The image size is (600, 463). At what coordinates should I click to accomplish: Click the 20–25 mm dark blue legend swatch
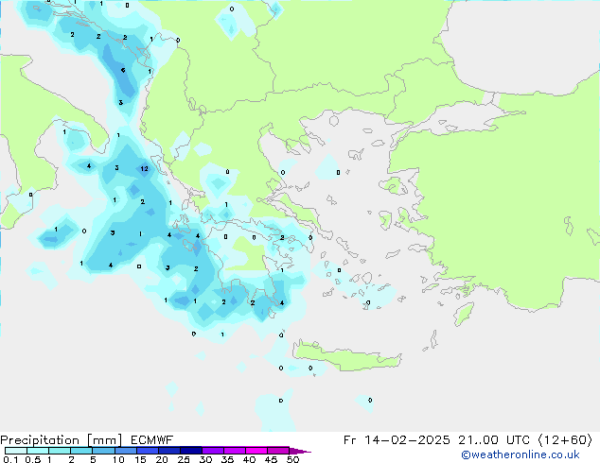click(169, 451)
